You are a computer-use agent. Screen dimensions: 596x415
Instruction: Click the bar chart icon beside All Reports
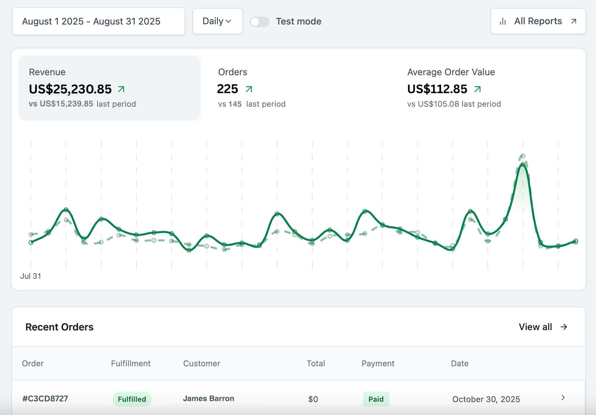[503, 22]
